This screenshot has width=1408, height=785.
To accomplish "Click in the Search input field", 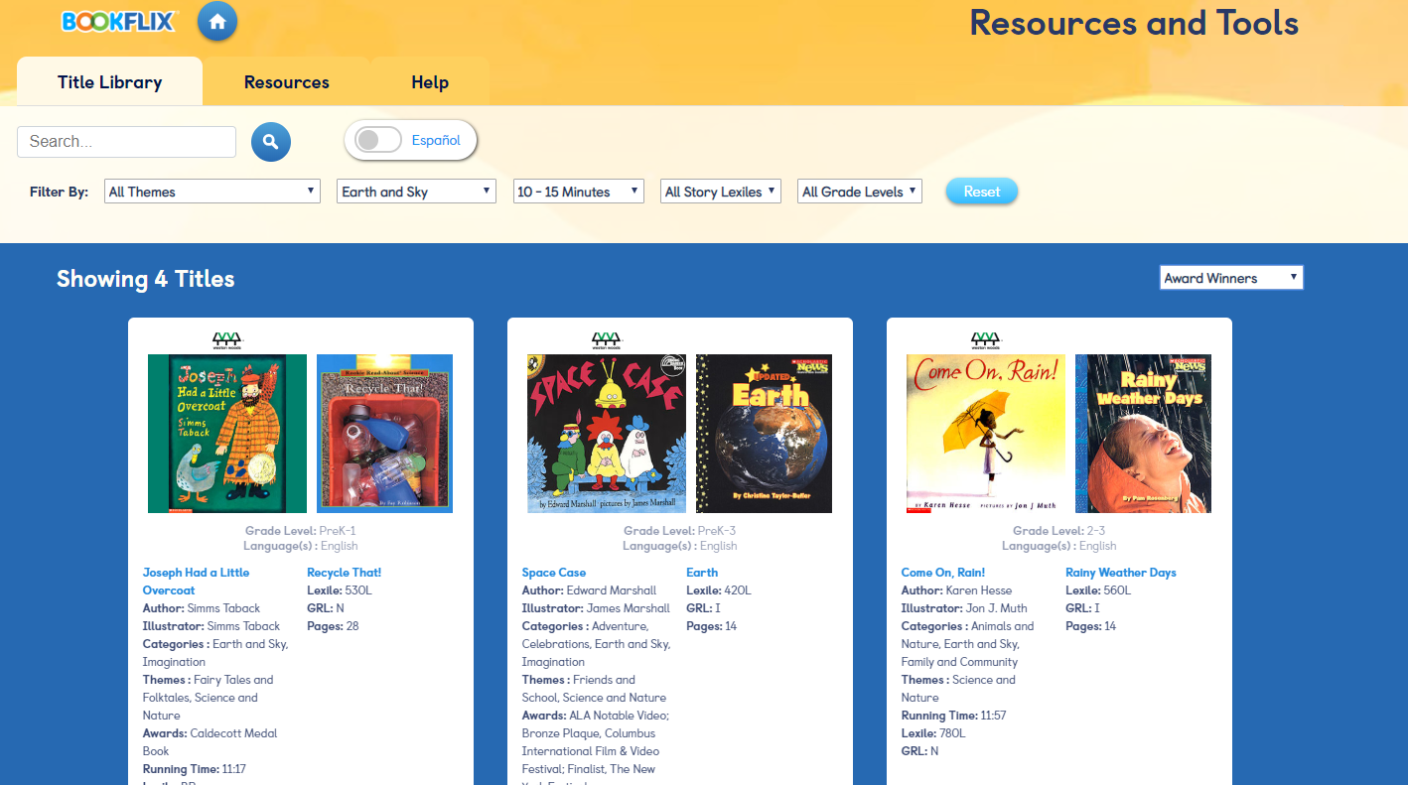I will (x=126, y=142).
